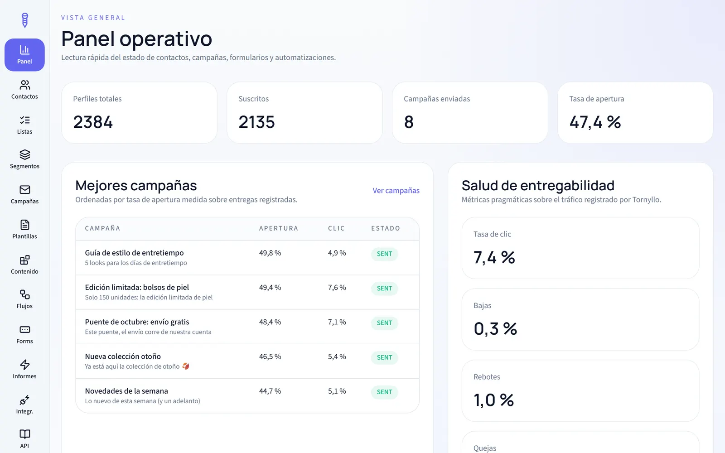Select the Suscritos stat card
The height and width of the screenshot is (453, 725).
pos(304,113)
